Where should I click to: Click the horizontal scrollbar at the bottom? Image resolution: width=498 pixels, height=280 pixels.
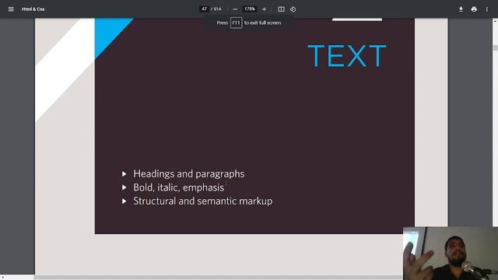pos(218,278)
